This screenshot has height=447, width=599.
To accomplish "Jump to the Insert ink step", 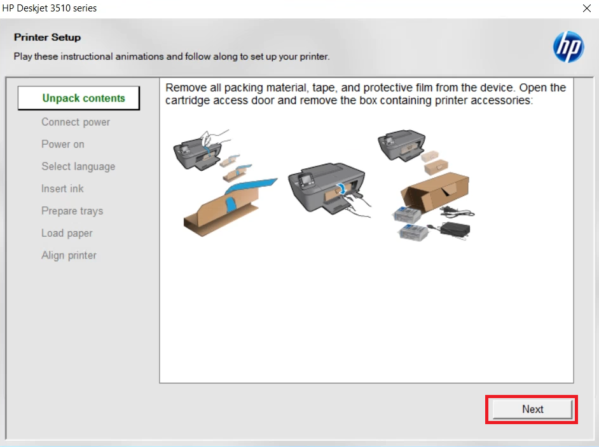I will [x=62, y=189].
